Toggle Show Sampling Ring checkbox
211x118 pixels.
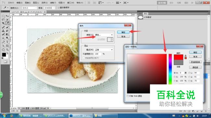59,8
